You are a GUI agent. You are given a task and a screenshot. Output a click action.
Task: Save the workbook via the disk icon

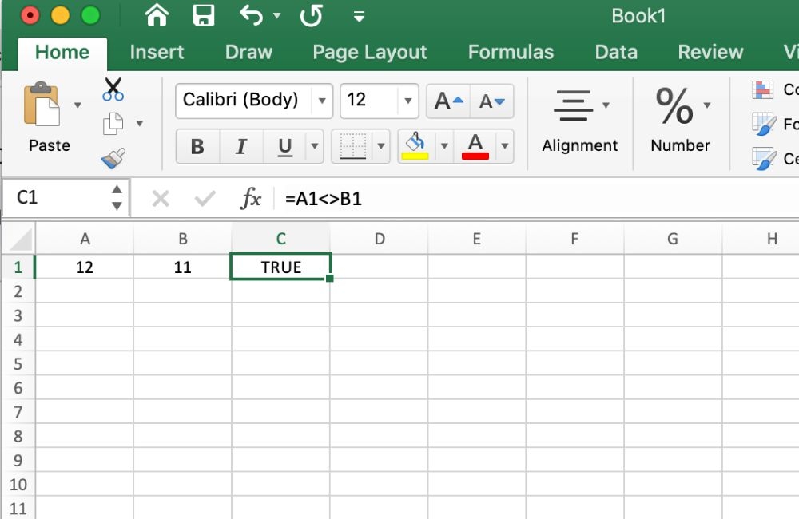tap(202, 14)
